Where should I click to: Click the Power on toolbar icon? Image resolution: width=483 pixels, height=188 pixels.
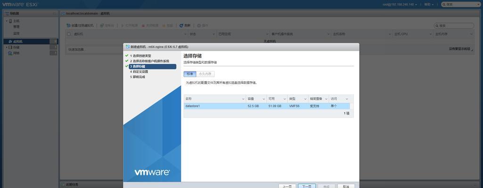point(123,25)
